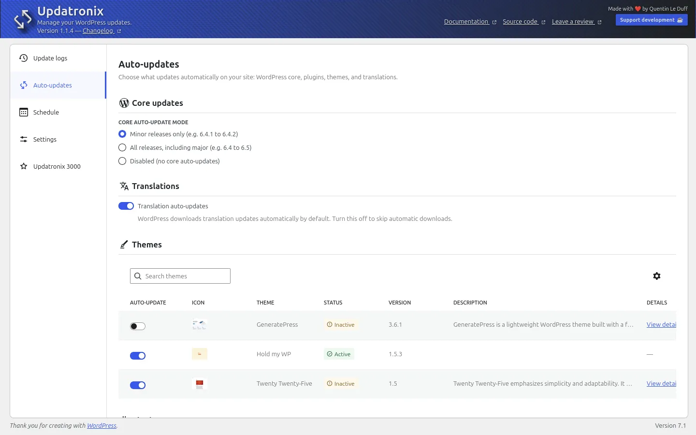The height and width of the screenshot is (435, 696).
Task: Open the Changelog link
Action: [98, 31]
